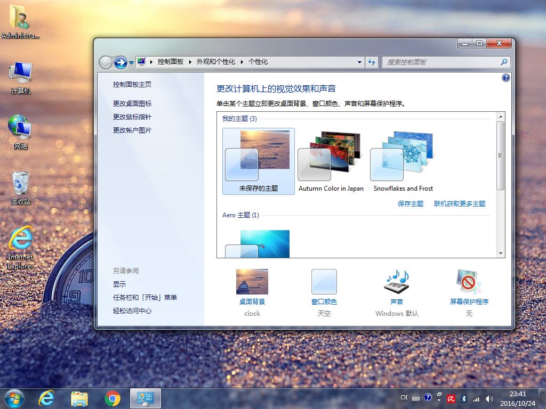
Task: Open the Desktop Background (桌面背景) icon
Action: pos(252,282)
